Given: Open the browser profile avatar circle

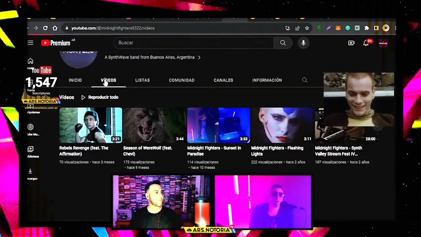Looking at the screenshot, I should [x=386, y=28].
